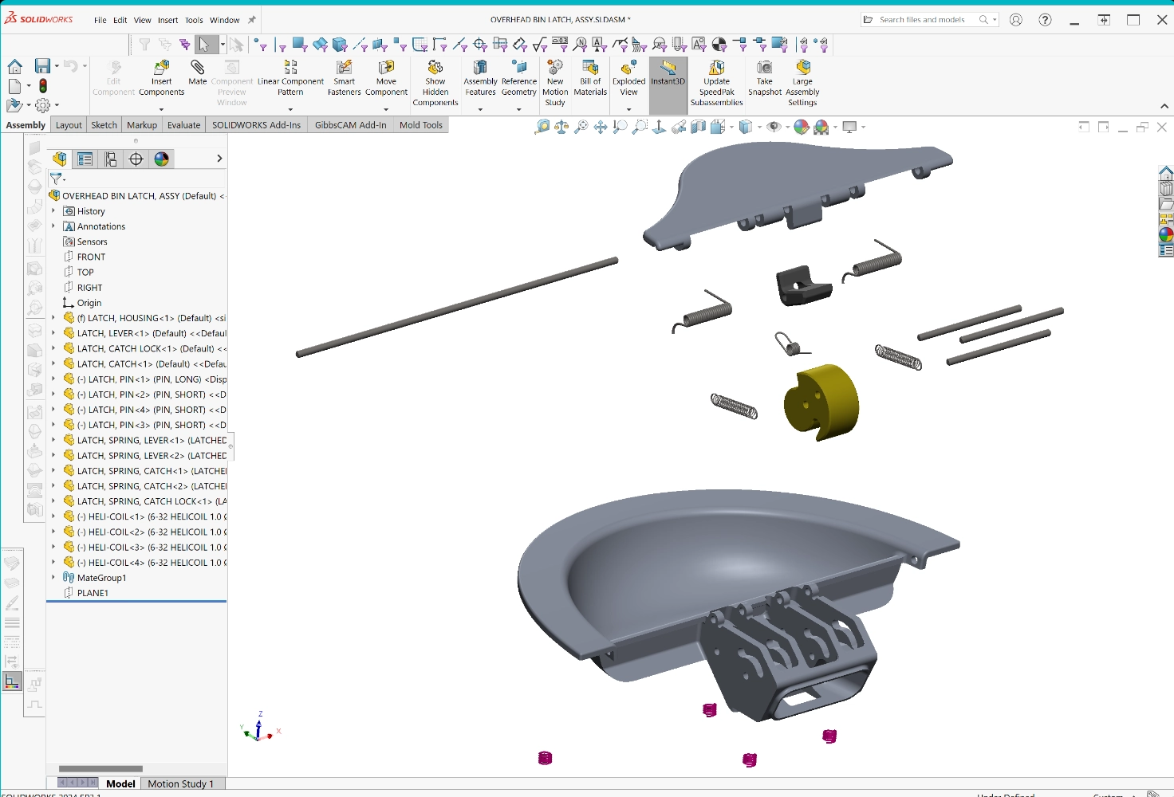This screenshot has height=797, width=1174.
Task: Select the PLANE1 tree item
Action: pos(93,593)
